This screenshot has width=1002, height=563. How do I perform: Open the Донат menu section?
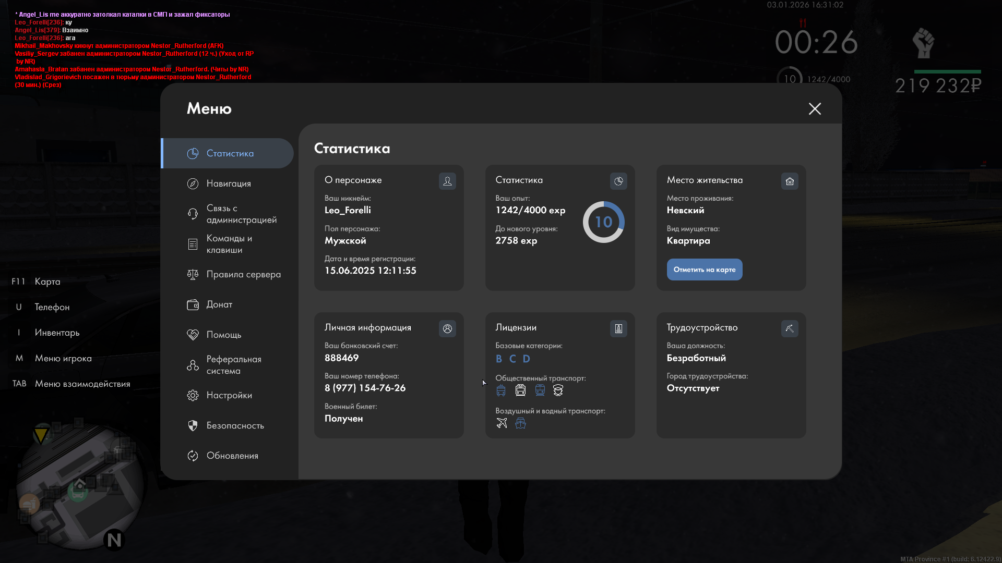[x=219, y=304]
